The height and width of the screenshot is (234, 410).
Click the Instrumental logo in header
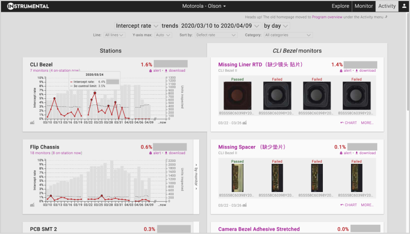(28, 6)
